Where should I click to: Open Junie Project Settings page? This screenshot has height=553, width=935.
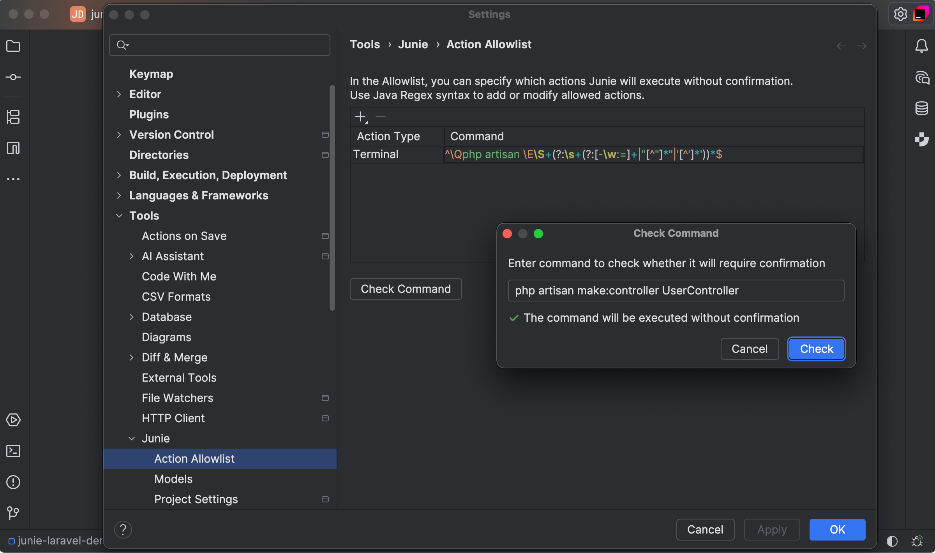pyautogui.click(x=196, y=499)
